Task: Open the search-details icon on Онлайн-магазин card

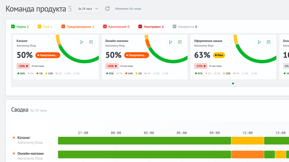Action: 180,42
